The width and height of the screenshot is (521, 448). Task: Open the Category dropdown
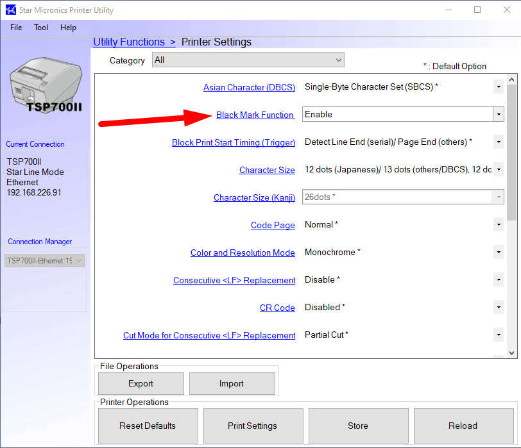(248, 60)
